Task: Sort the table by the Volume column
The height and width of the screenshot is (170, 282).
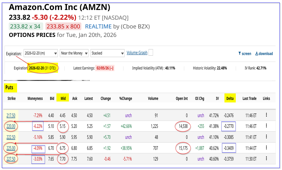Action: (x=153, y=98)
